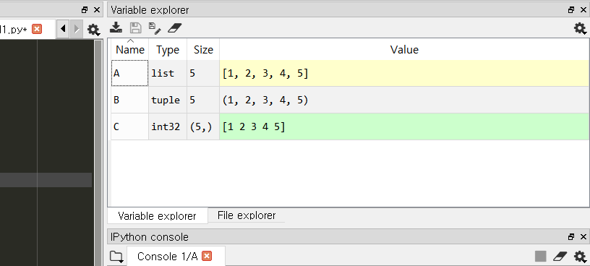Open IPython console options gear
This screenshot has width=590, height=266.
pos(579,257)
